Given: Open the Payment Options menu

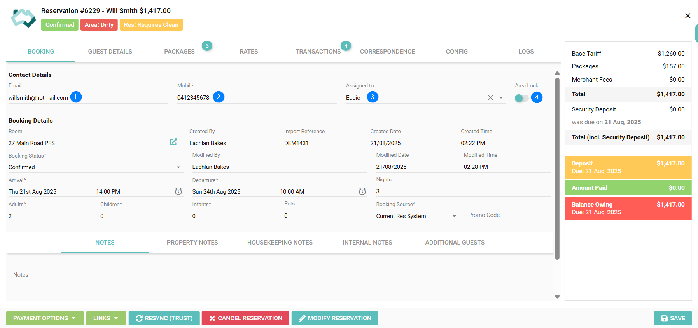Looking at the screenshot, I should click(x=45, y=318).
